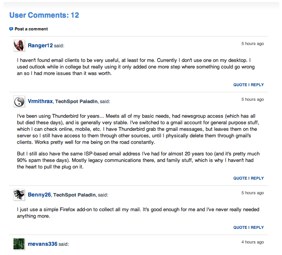Screen dimensions: 282x255
Task: Open Benny26's user profile link
Action: tap(39, 195)
